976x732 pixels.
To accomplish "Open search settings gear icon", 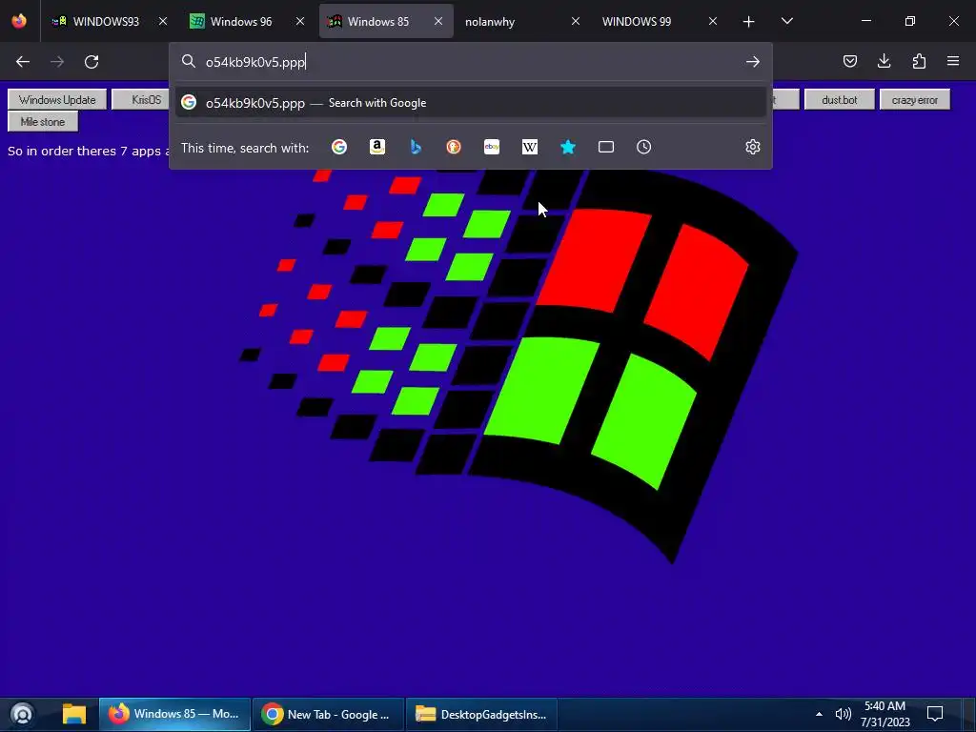I will 753,147.
